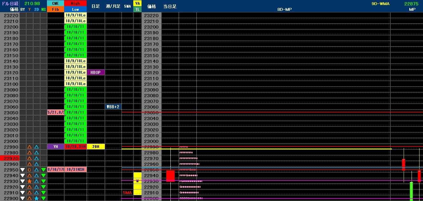Select the purple HBOP label

click(96, 72)
